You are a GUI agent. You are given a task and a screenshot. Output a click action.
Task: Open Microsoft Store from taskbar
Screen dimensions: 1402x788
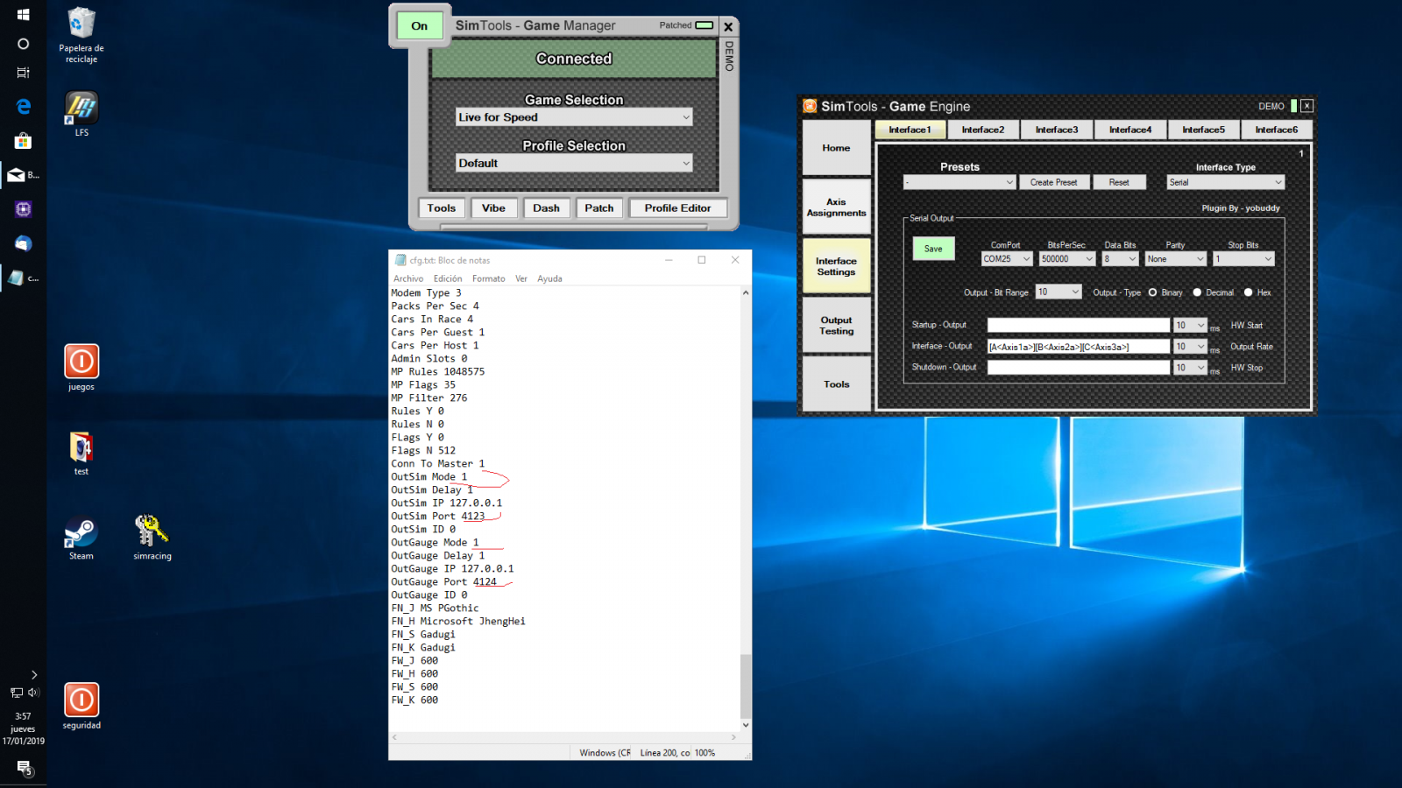coord(23,140)
